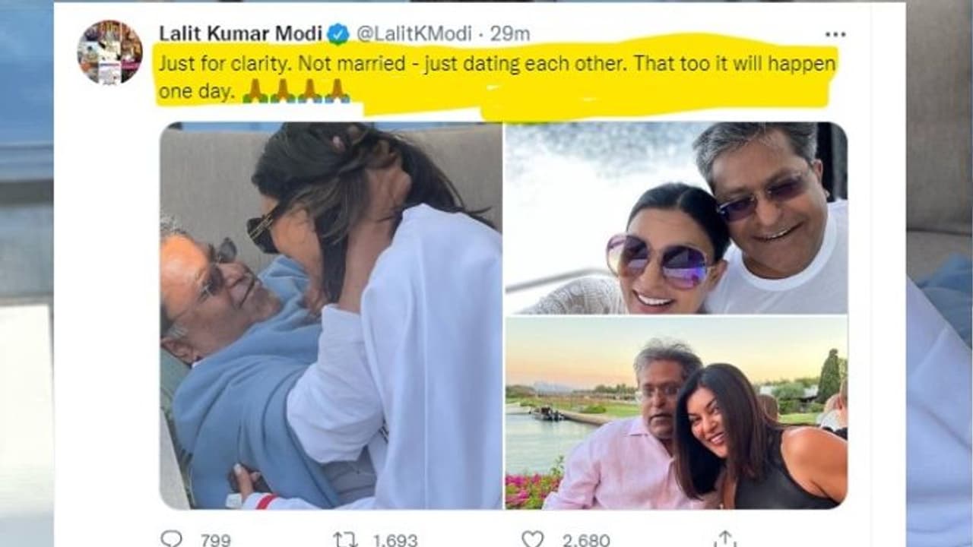Open the tweet's more options ellipsis menu
Viewport: 973px width, 547px height.
[x=835, y=34]
